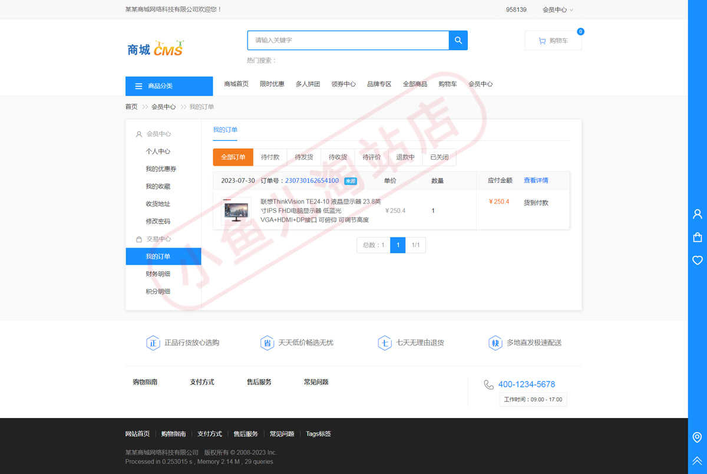Screen dimensions: 707x474
Task: Click 首页 in the breadcrumb
Action: click(x=131, y=107)
